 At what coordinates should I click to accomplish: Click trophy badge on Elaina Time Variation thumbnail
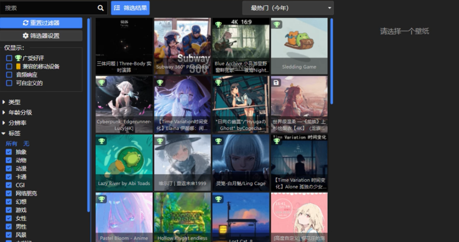click(x=160, y=83)
